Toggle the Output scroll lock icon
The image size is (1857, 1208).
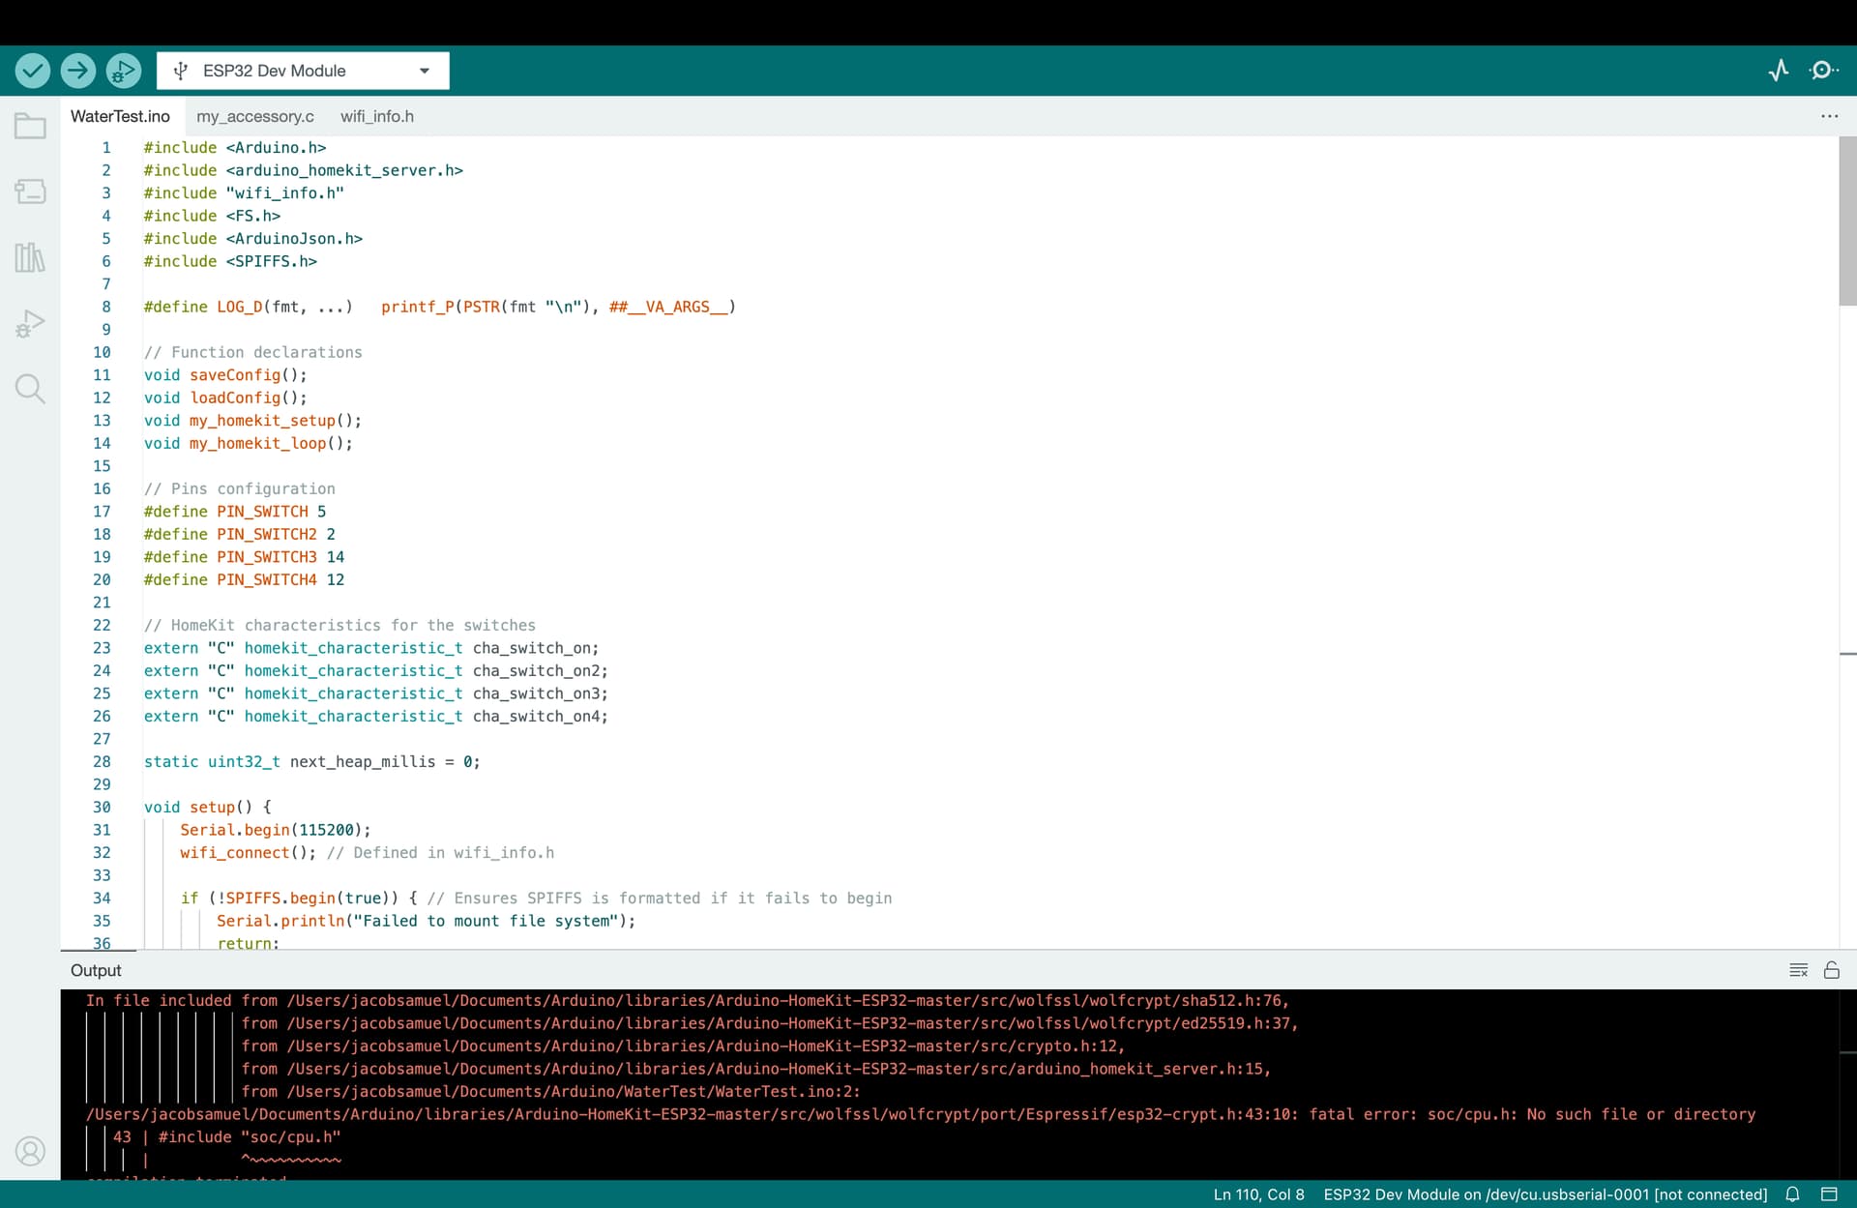pos(1831,970)
